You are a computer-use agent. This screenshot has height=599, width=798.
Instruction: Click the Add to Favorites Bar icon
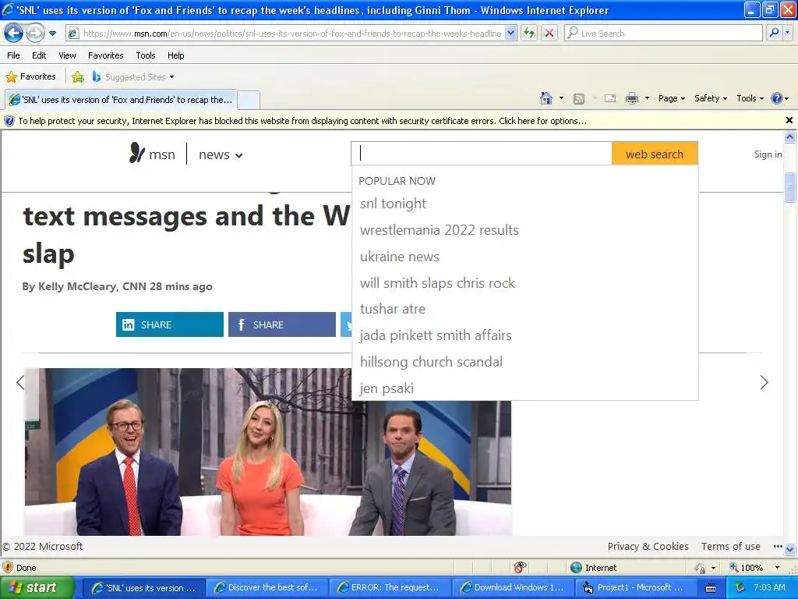78,77
